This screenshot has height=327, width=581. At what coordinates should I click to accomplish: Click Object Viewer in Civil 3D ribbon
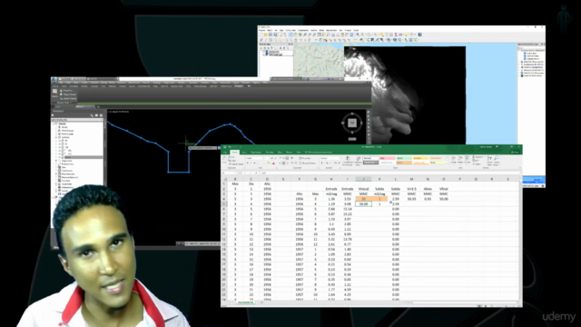point(69,94)
